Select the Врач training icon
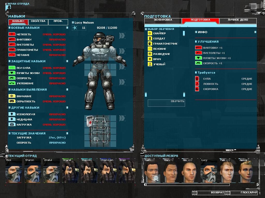This screenshot has width=265, height=198. [x=150, y=59]
